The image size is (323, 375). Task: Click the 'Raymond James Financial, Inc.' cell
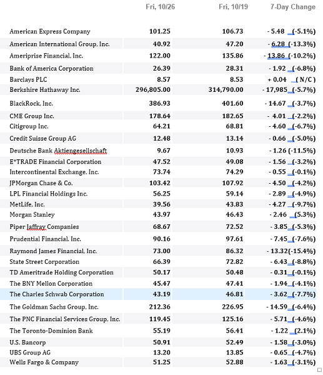pos(53,251)
